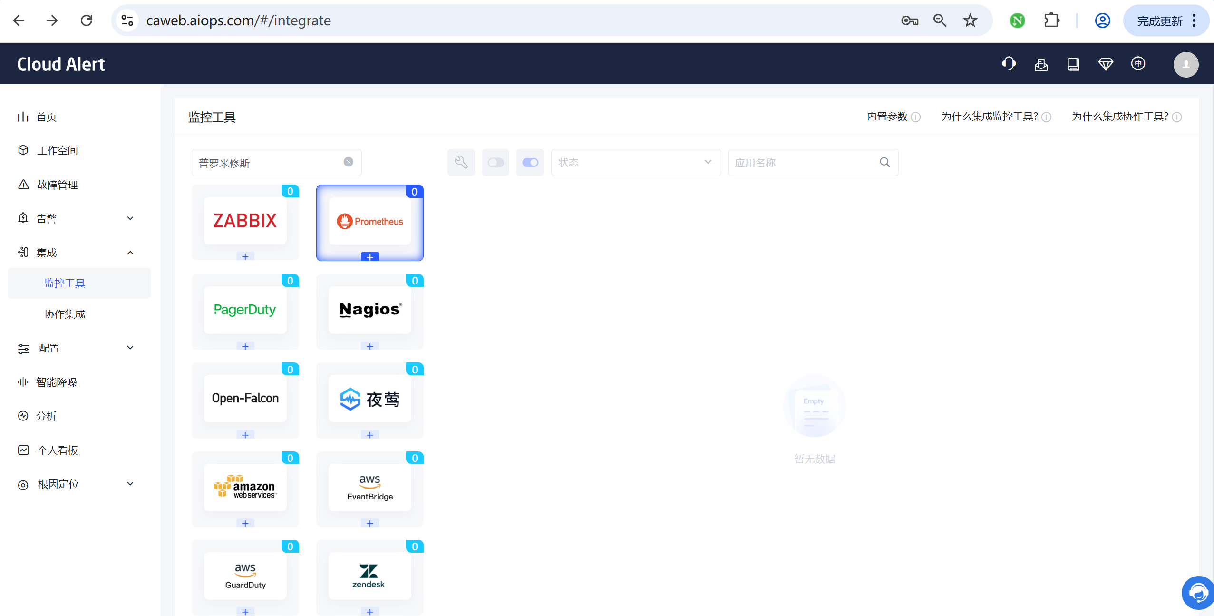Click the green N extension icon
This screenshot has width=1214, height=616.
click(x=1017, y=20)
